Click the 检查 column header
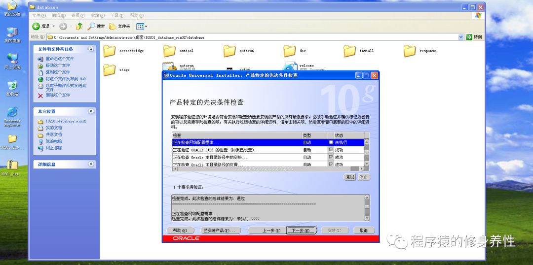Image resolution: width=533 pixels, height=265 pixels. tap(237, 135)
